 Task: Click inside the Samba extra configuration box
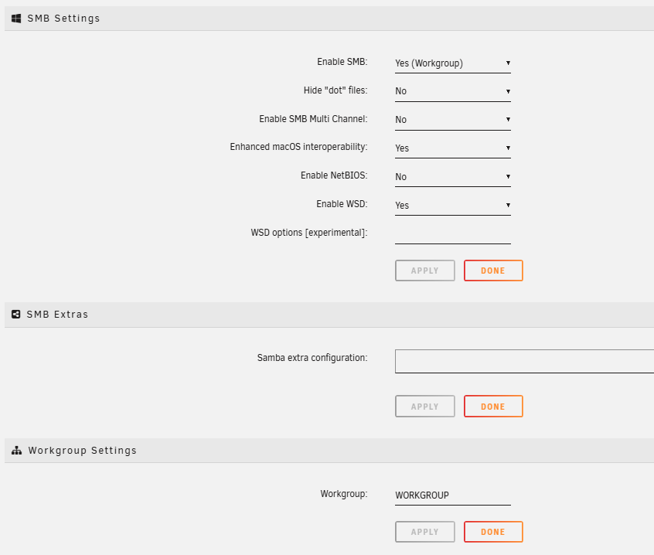523,361
